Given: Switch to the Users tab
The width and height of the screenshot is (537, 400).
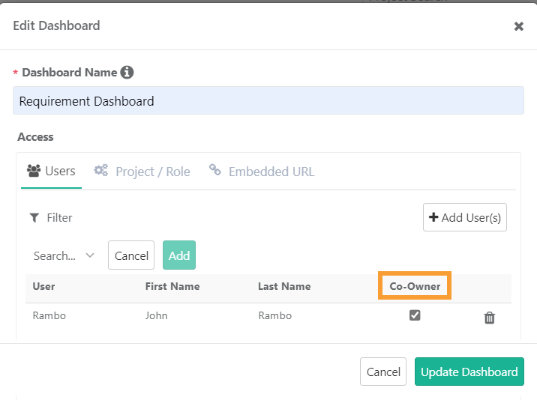Looking at the screenshot, I should click(51, 172).
